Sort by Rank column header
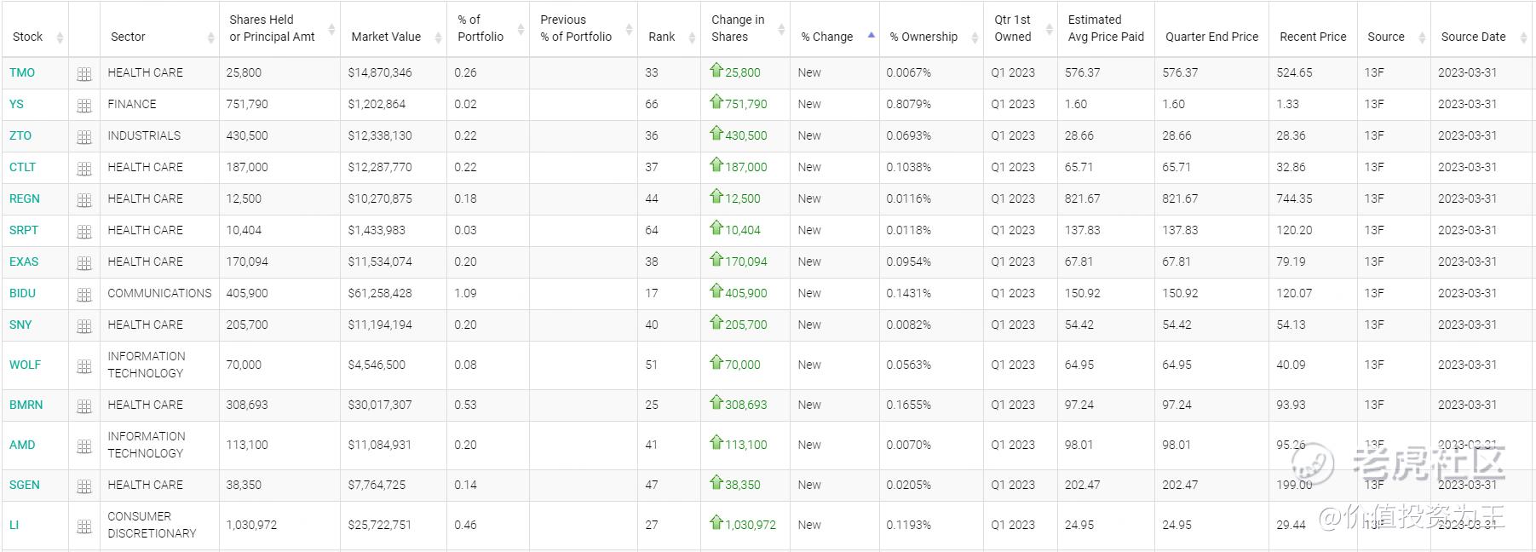This screenshot has width=1536, height=552. pyautogui.click(x=661, y=37)
